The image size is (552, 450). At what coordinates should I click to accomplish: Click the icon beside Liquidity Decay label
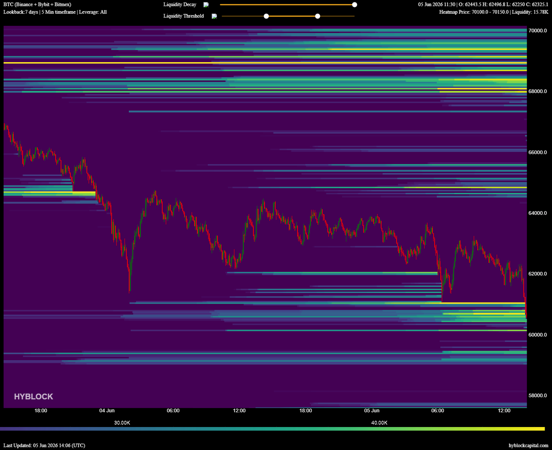point(206,5)
